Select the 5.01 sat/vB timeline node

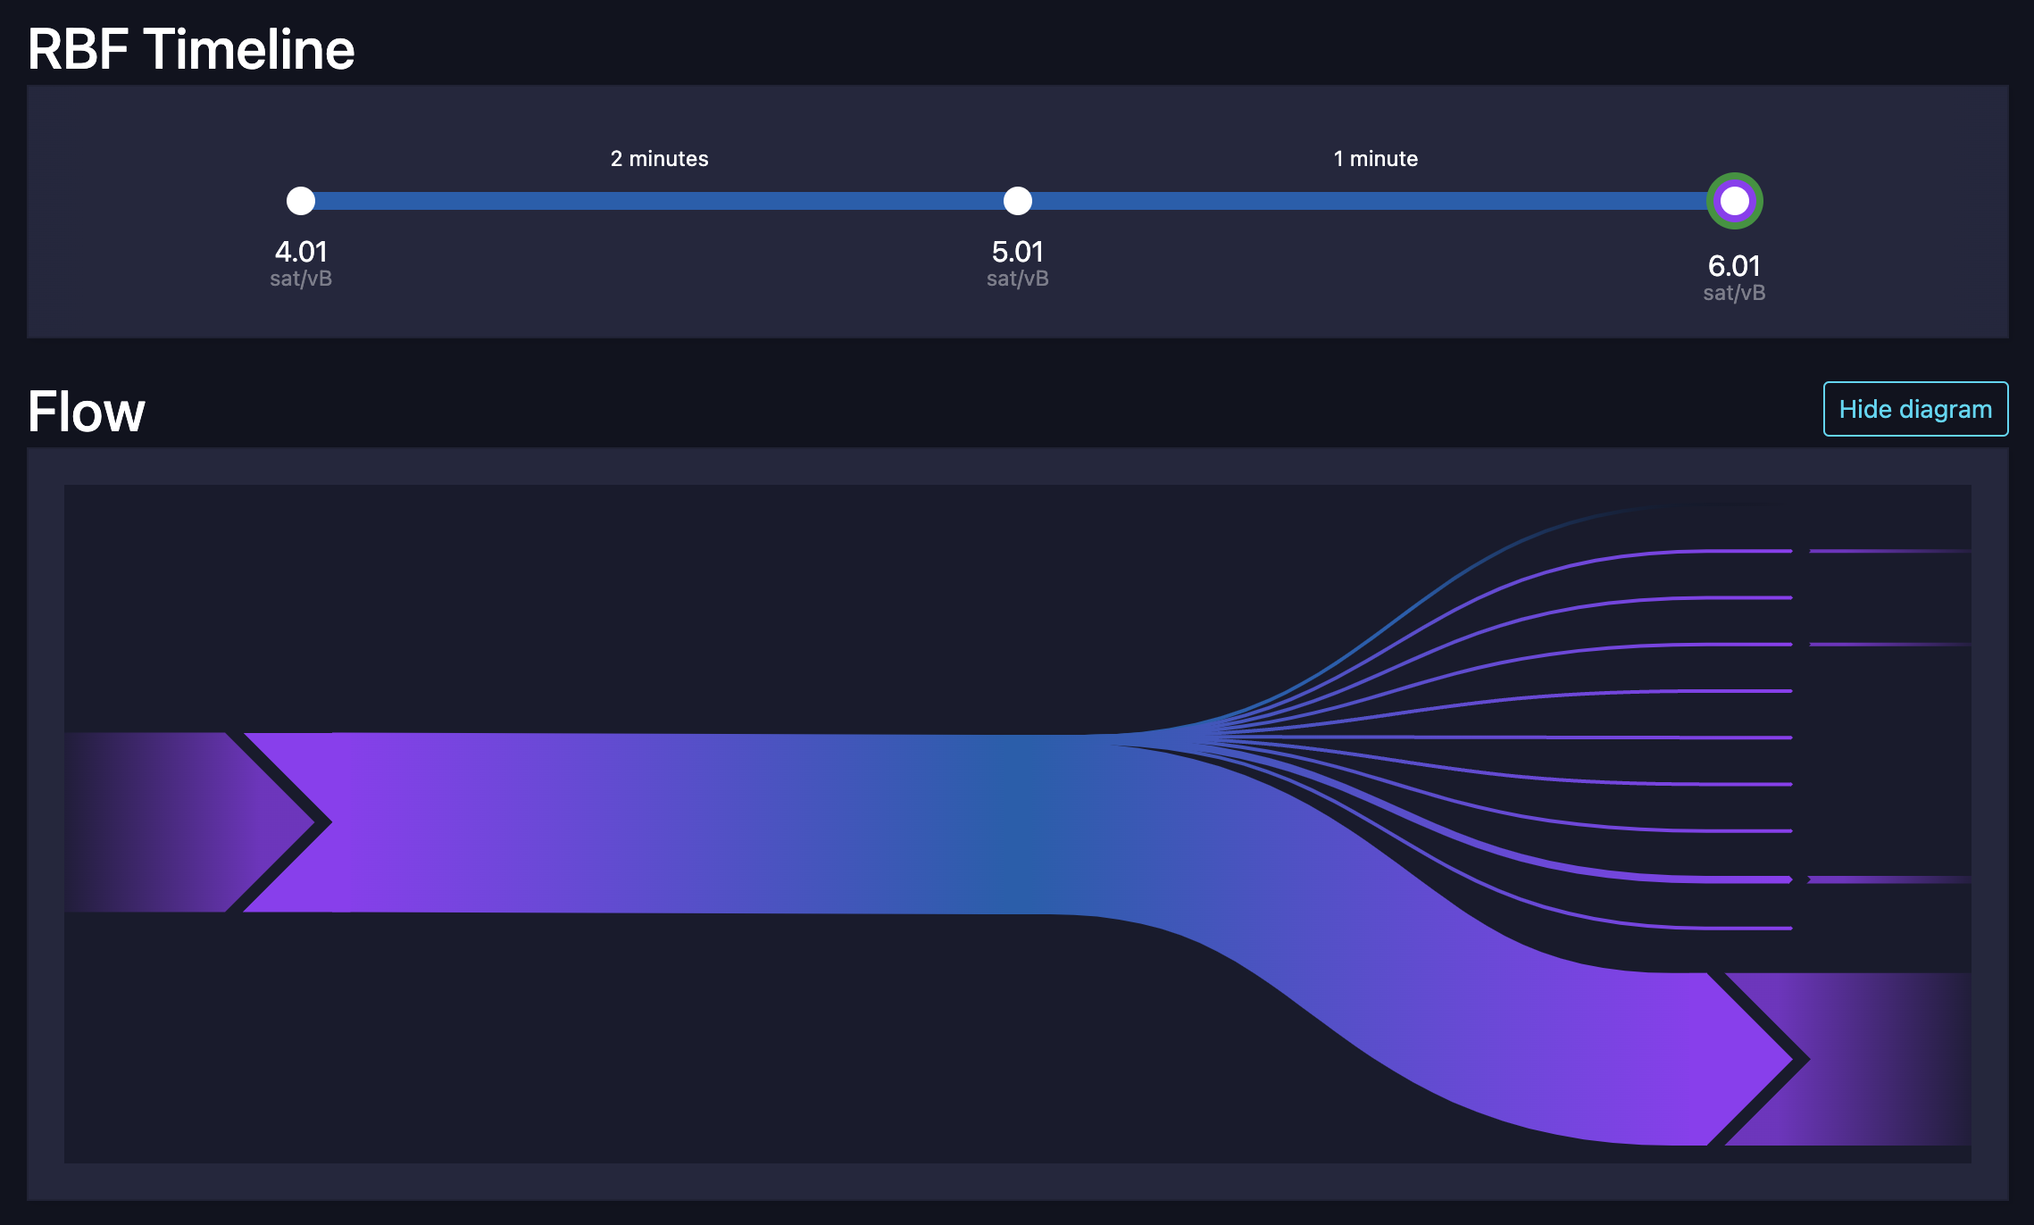coord(1018,201)
